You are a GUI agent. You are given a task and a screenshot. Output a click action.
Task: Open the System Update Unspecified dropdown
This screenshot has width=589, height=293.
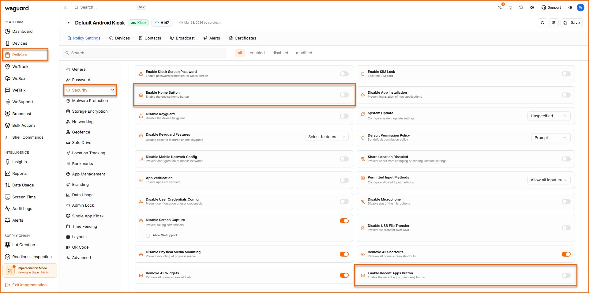(549, 116)
